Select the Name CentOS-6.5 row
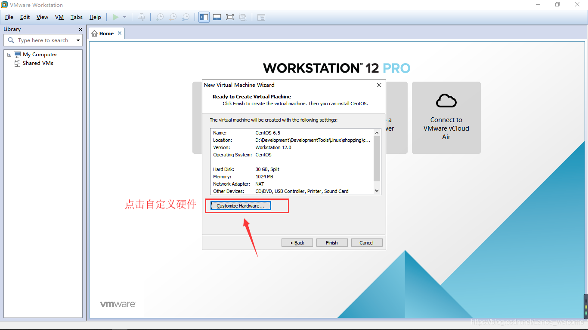 (x=292, y=133)
